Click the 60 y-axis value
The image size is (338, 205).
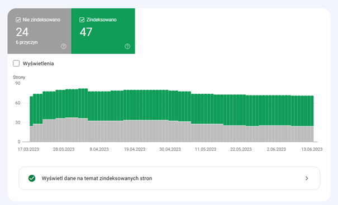(18, 103)
